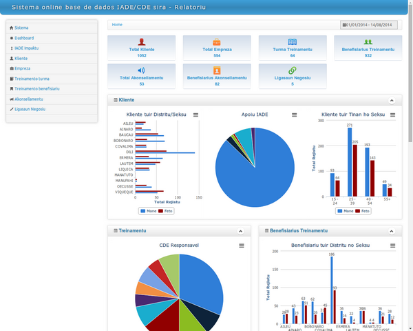Click the dark red slice of CDE Responsavel pie

click(164, 318)
